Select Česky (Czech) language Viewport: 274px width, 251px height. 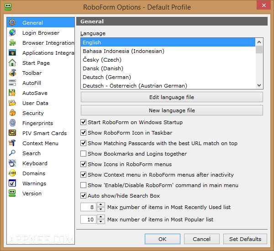tap(168, 60)
